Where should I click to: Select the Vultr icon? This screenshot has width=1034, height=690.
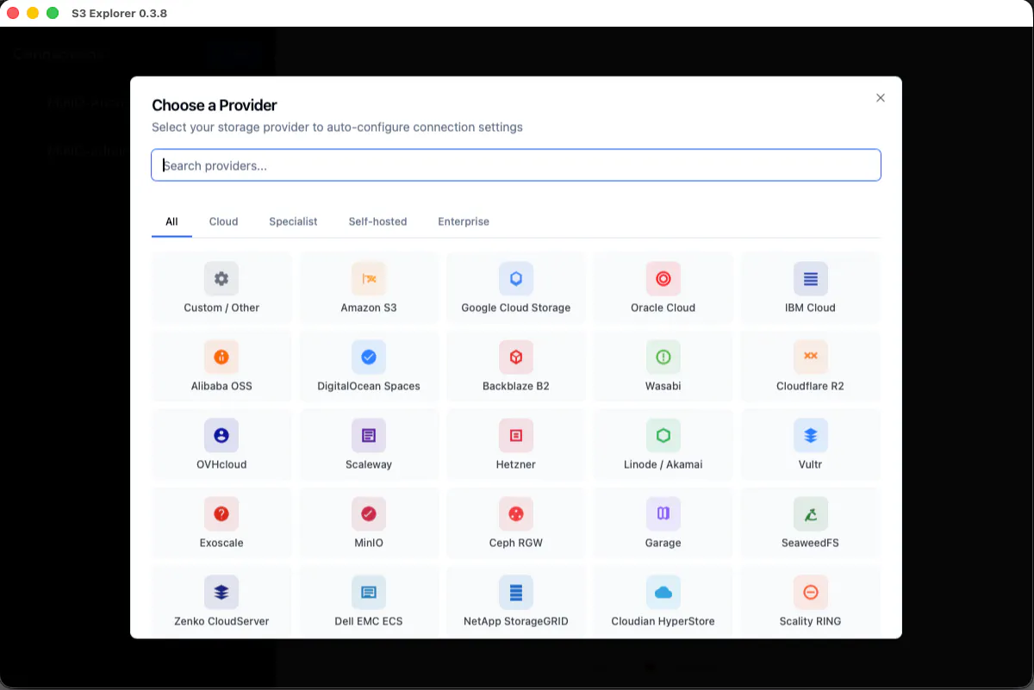(x=811, y=435)
